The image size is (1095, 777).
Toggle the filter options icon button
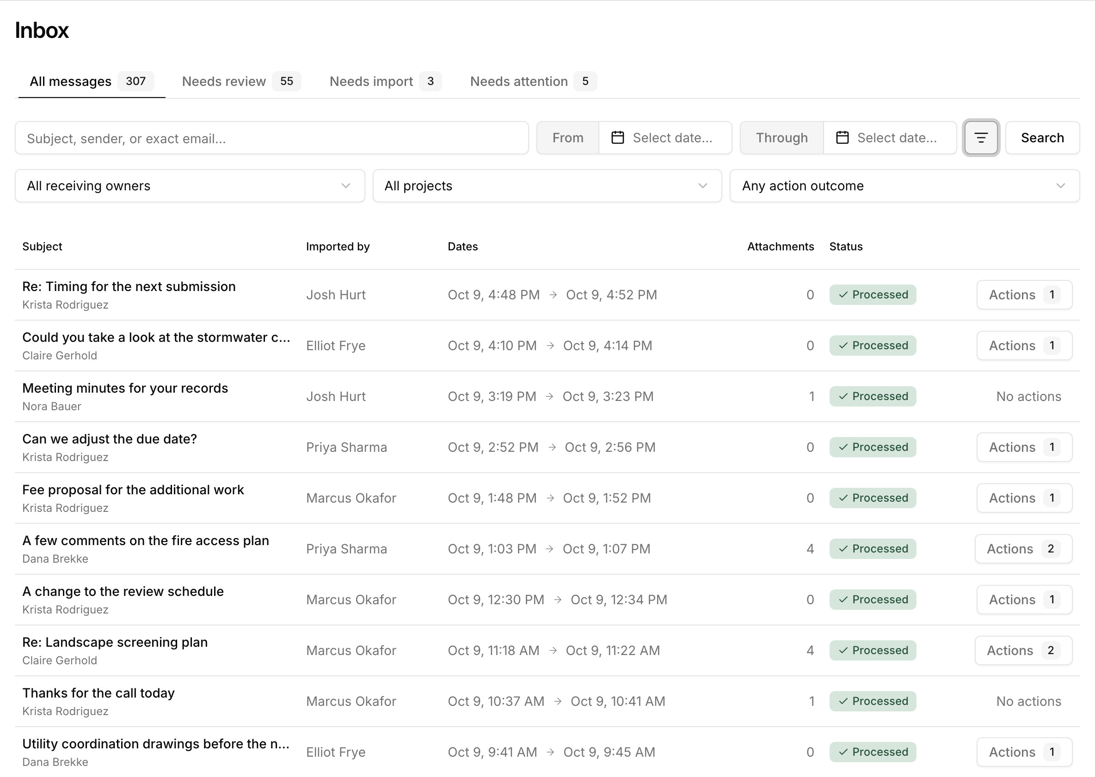981,138
